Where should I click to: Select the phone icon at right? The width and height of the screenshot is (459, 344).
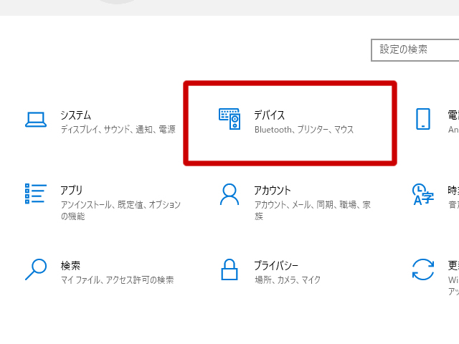423,119
